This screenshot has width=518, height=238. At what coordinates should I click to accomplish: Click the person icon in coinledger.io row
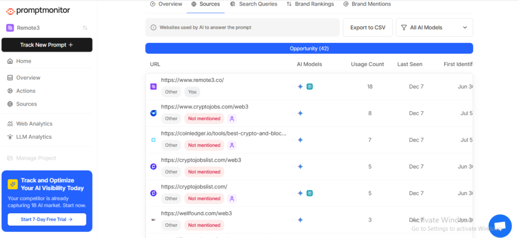point(232,145)
